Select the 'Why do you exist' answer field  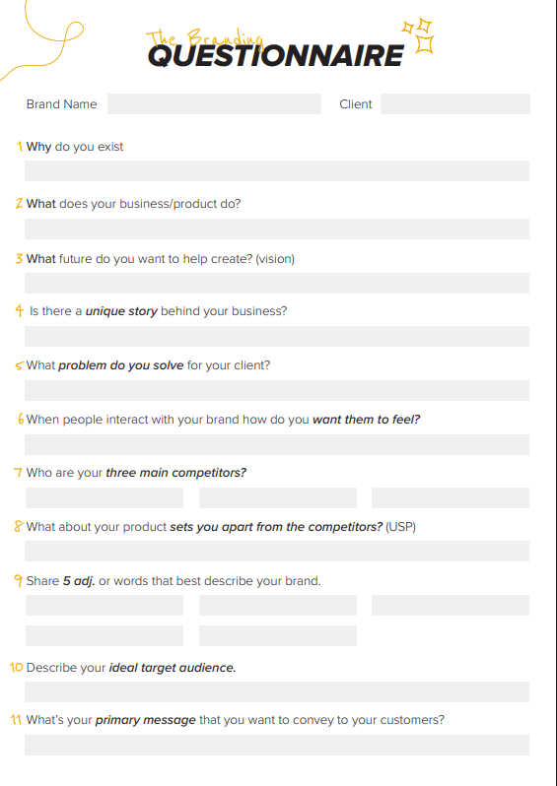click(x=277, y=171)
